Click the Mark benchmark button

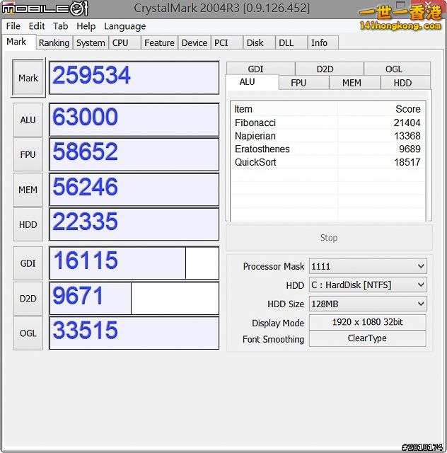coord(28,78)
